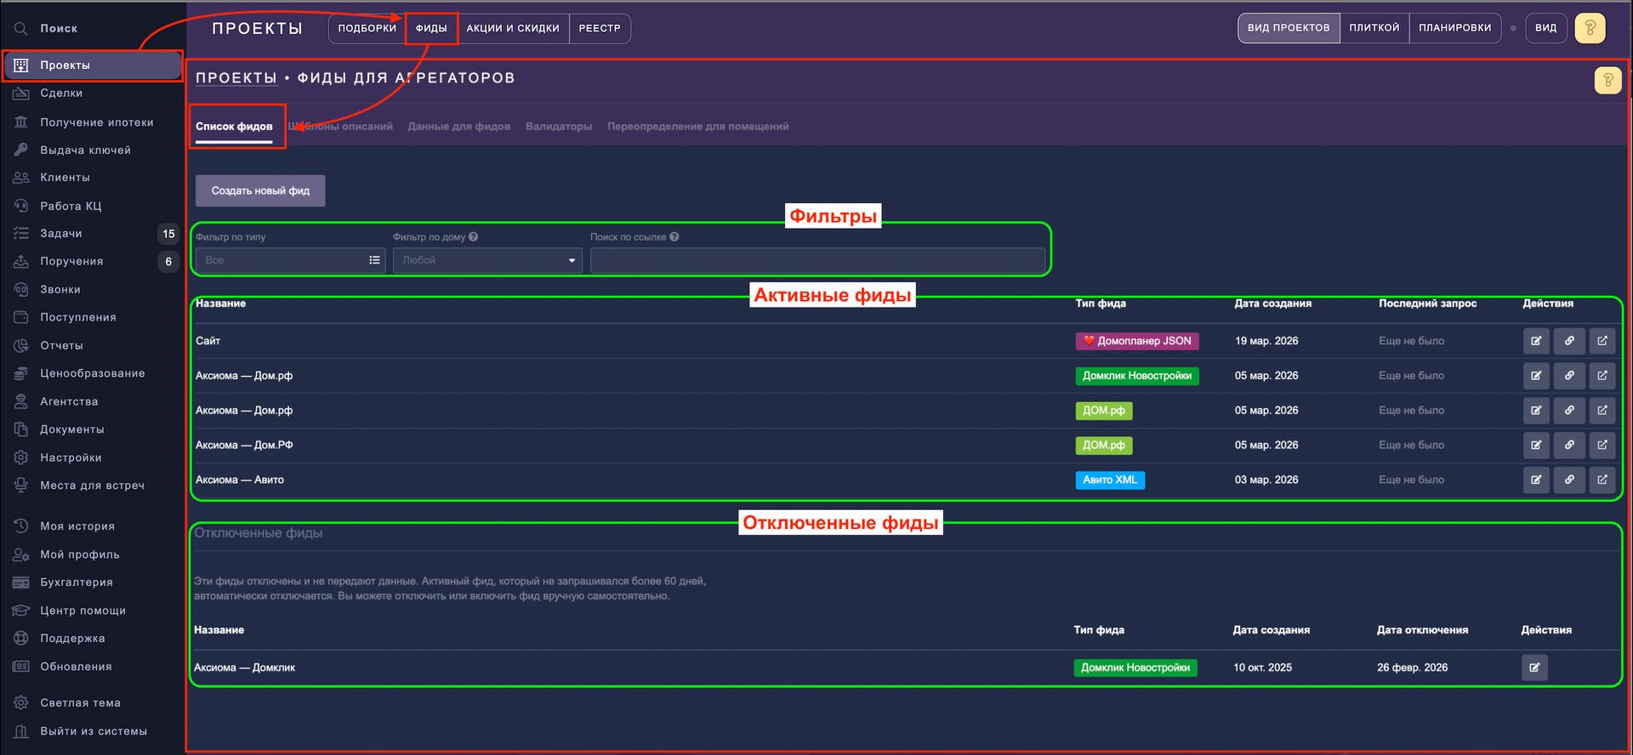Image resolution: width=1633 pixels, height=755 pixels.
Task: Click the phone icon for Звонки
Action: coord(21,289)
